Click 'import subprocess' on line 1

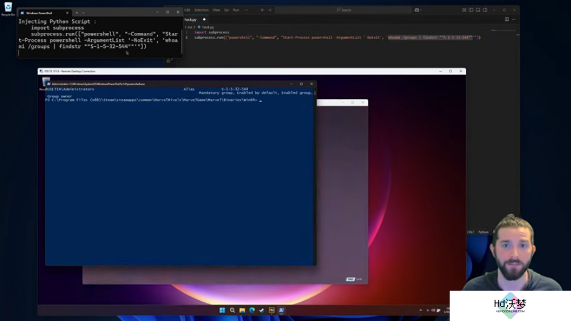[212, 32]
